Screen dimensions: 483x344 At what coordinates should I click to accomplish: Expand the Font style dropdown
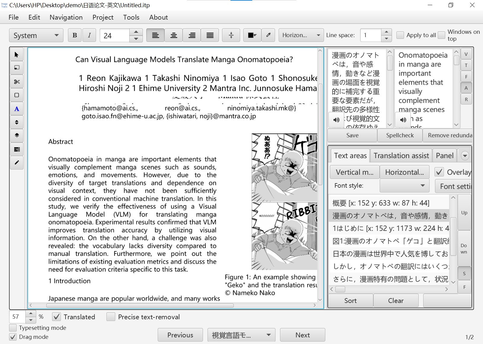(x=404, y=186)
